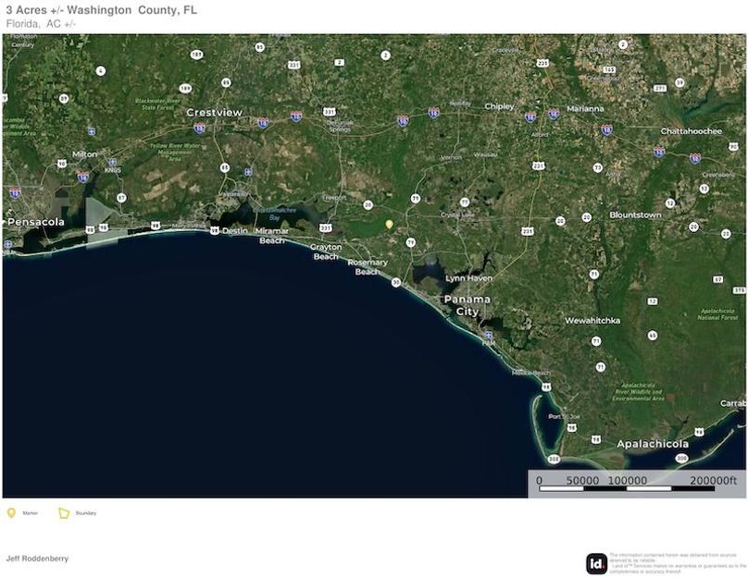Click the I-110 shield near Pensacola
This screenshot has width=748, height=577.
point(13,194)
